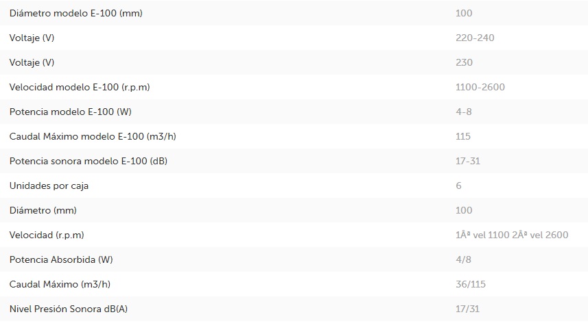Click the Diámetro modelo E-100 (mm) label
This screenshot has height=332, width=588.
[x=75, y=13]
